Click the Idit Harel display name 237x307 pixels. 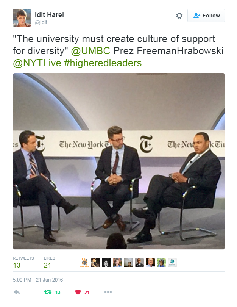click(49, 15)
